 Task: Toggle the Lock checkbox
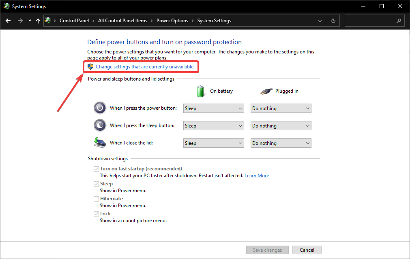click(x=97, y=214)
